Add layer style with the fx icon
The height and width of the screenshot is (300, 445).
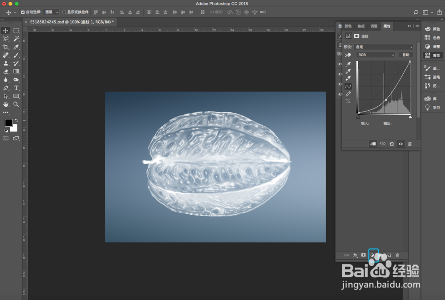click(x=355, y=255)
